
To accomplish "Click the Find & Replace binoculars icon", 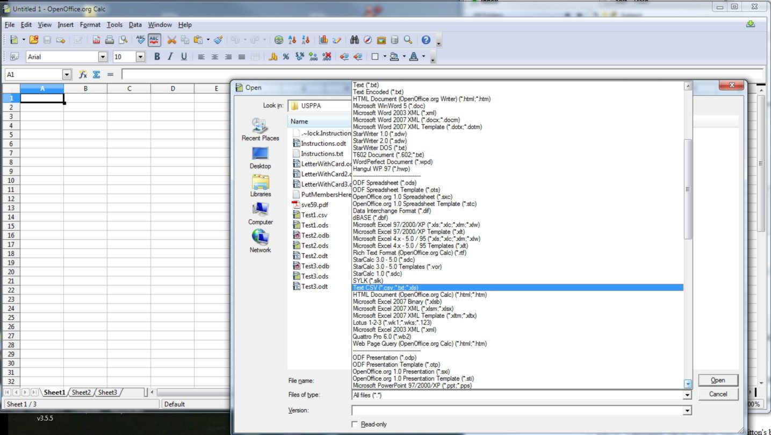I will 354,40.
